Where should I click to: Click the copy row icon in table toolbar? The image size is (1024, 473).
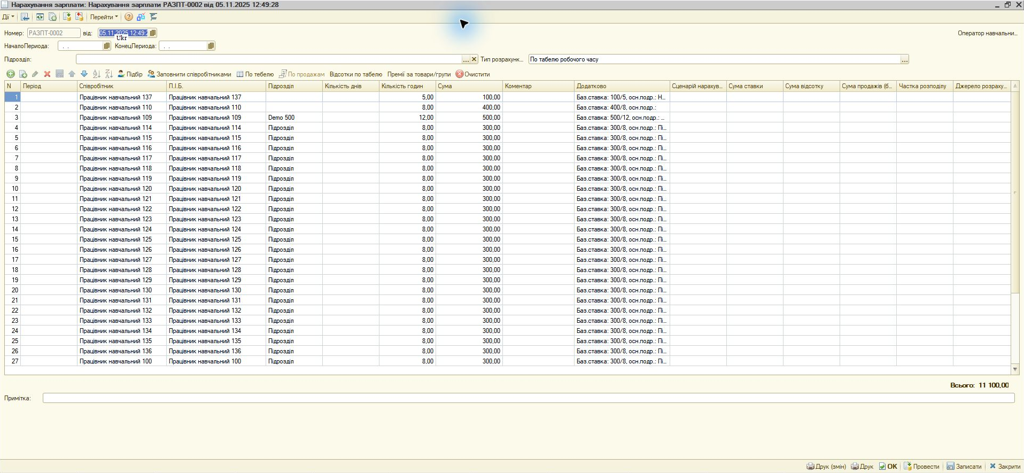coord(23,74)
